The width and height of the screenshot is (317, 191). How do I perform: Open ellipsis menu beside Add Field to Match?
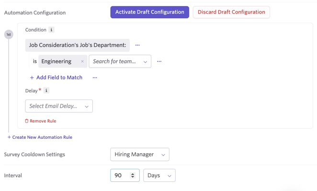[95, 78]
